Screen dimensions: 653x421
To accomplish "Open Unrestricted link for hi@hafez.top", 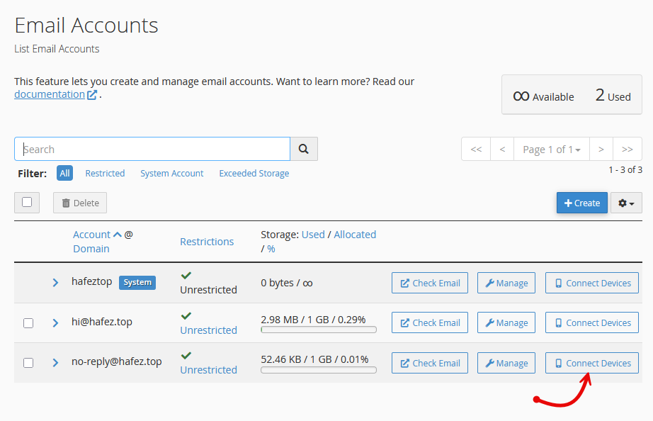I will [x=209, y=330].
